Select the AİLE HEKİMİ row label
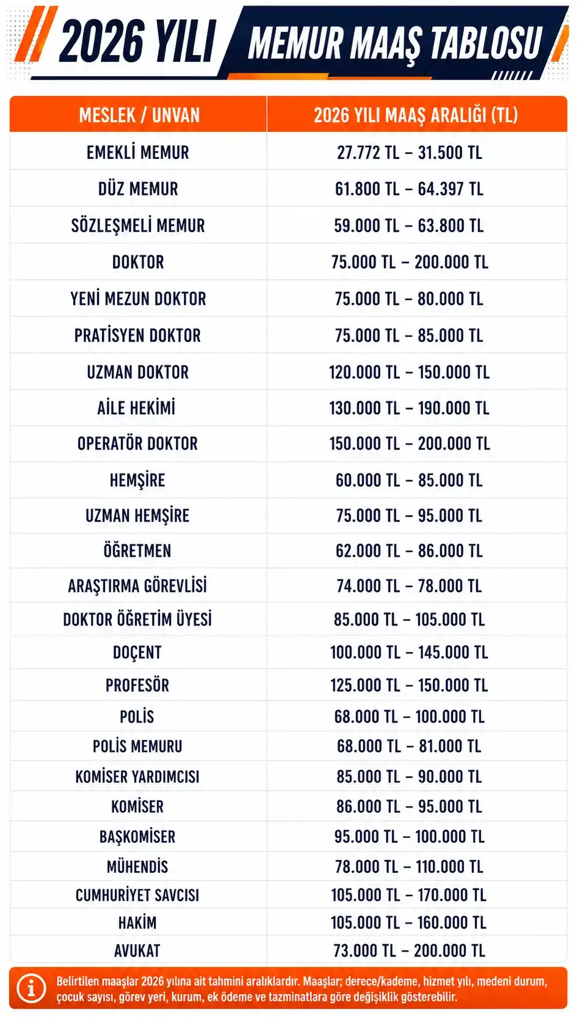Screen dimensions: 577x1017 [x=136, y=408]
